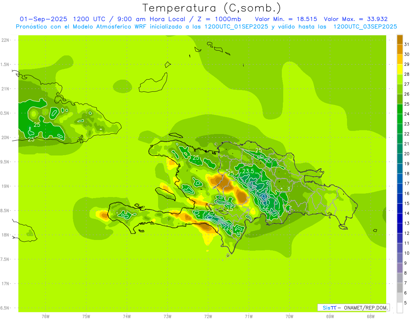Click the "69W" longitude axis label

click(x=330, y=316)
